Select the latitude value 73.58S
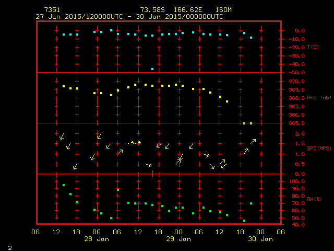The width and height of the screenshot is (334, 251). pos(151,10)
